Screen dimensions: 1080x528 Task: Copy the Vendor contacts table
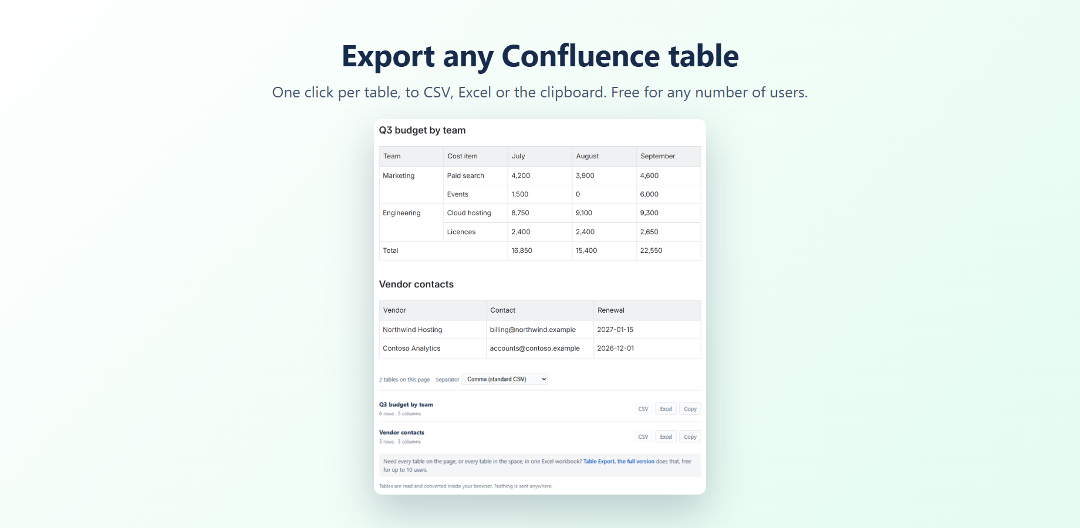[690, 437]
